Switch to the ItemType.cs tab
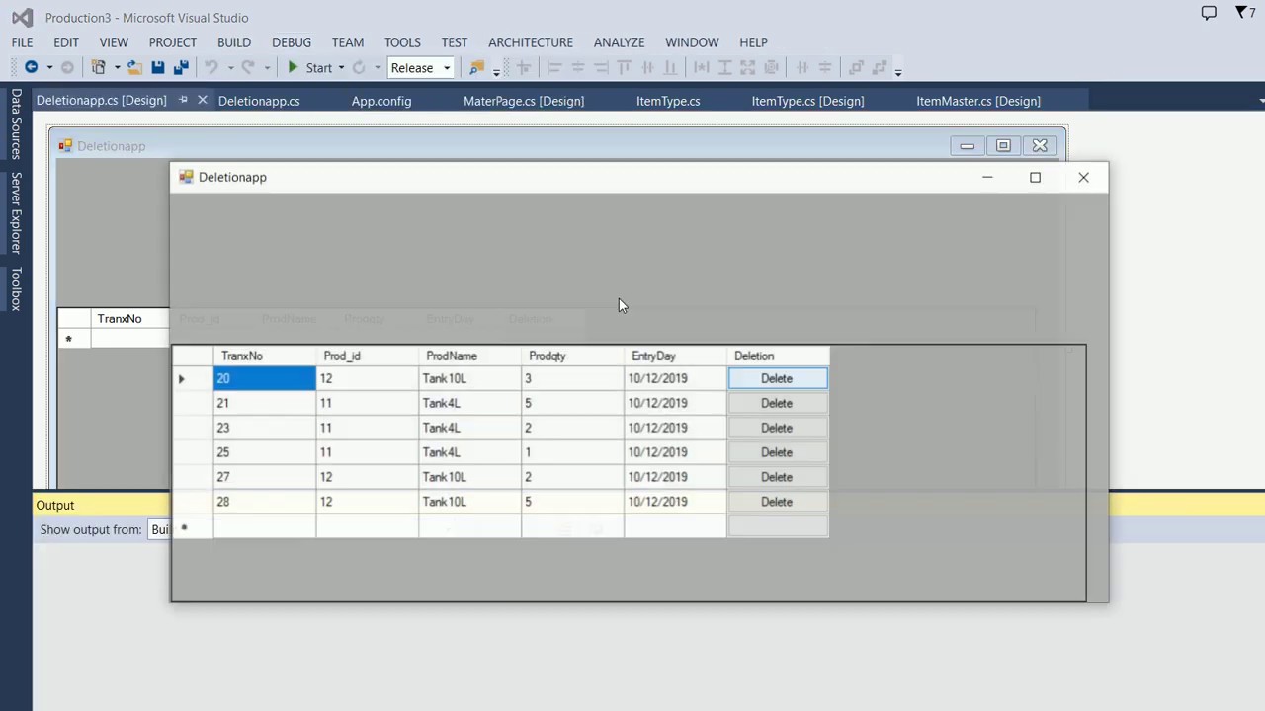 pyautogui.click(x=668, y=101)
